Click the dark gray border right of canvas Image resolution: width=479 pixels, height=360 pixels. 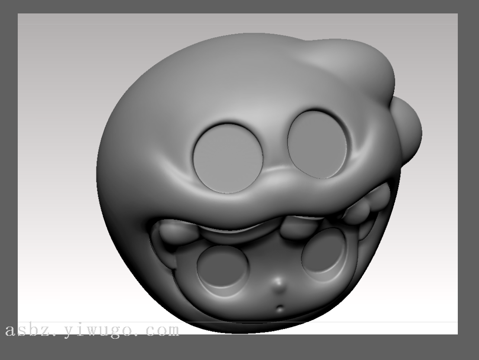click(468, 173)
